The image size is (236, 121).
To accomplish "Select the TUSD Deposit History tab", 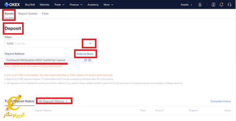I will (x=20, y=101).
